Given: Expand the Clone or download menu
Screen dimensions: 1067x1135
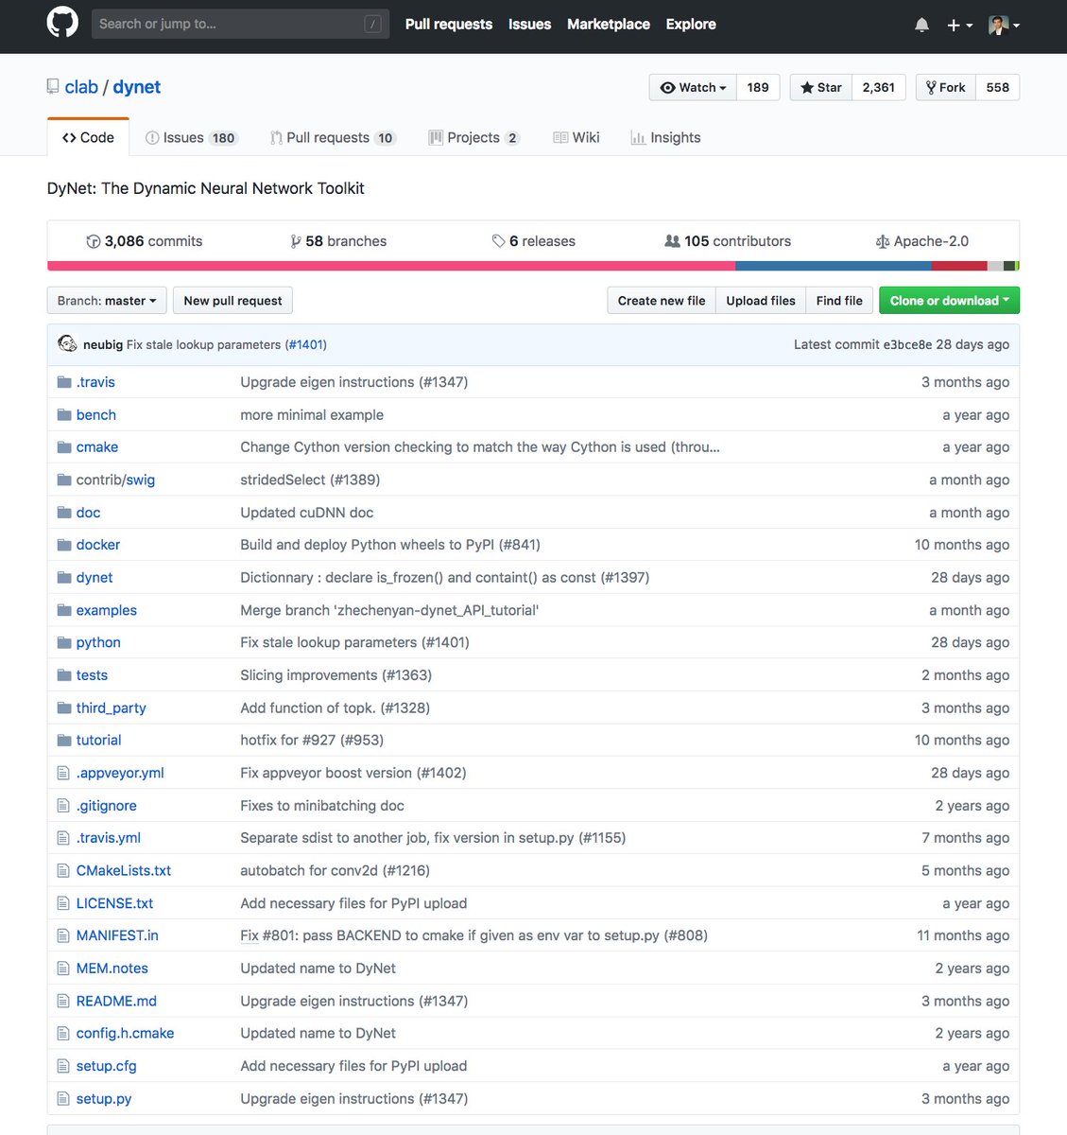Looking at the screenshot, I should pyautogui.click(x=949, y=301).
